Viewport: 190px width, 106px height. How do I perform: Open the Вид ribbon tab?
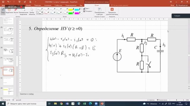81,5
